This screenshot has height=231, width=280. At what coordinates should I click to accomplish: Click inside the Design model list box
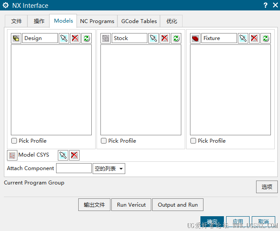[x=51, y=90]
